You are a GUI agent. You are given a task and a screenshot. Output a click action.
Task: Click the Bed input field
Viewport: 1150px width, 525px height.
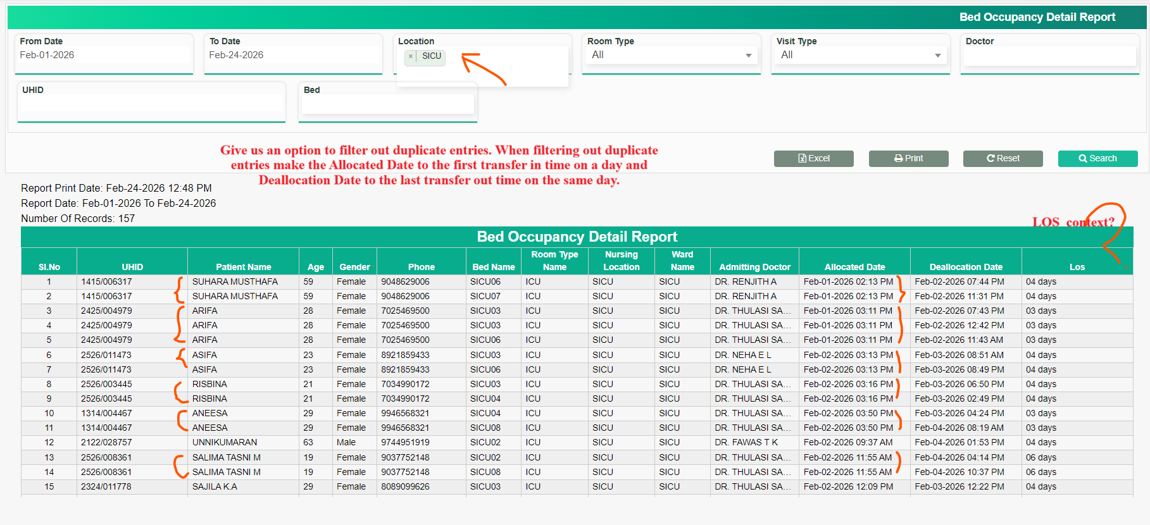[x=387, y=104]
